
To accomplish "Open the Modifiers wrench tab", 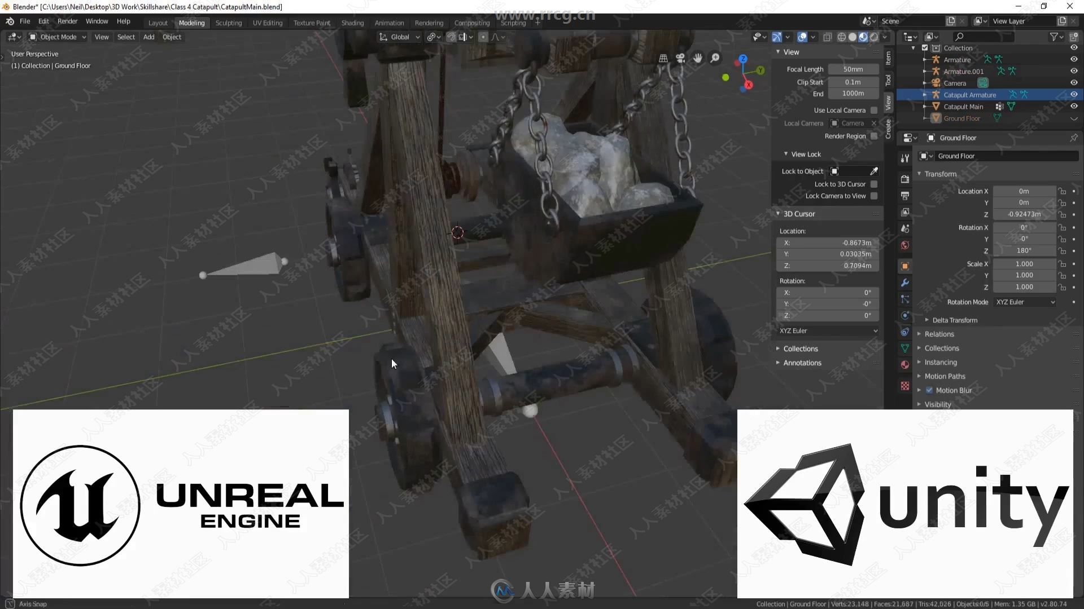I will [x=905, y=283].
